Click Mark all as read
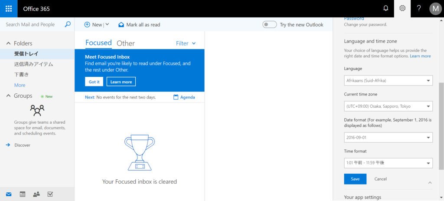The image size is (444, 201). tap(139, 25)
